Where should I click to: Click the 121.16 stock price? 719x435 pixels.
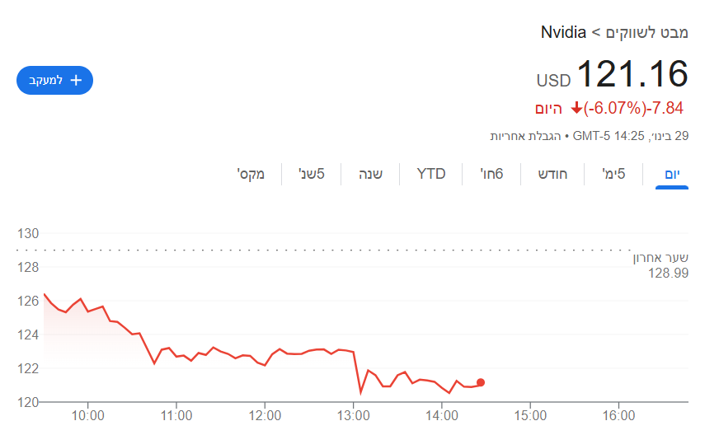tap(632, 75)
